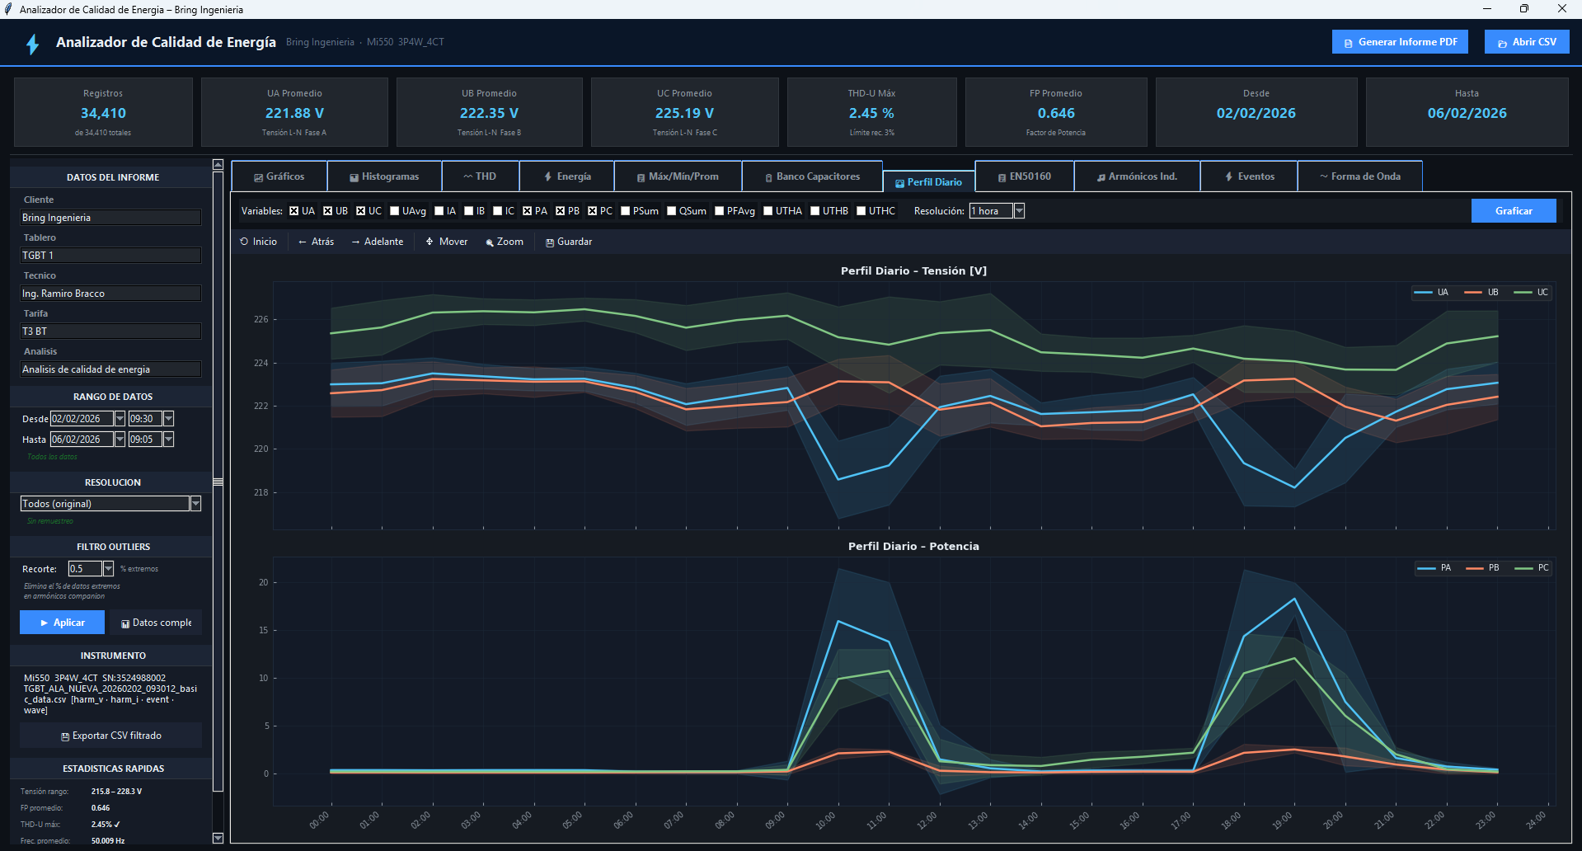Click Exportar CSV filtrado button
Image resolution: width=1582 pixels, height=851 pixels.
click(x=110, y=736)
